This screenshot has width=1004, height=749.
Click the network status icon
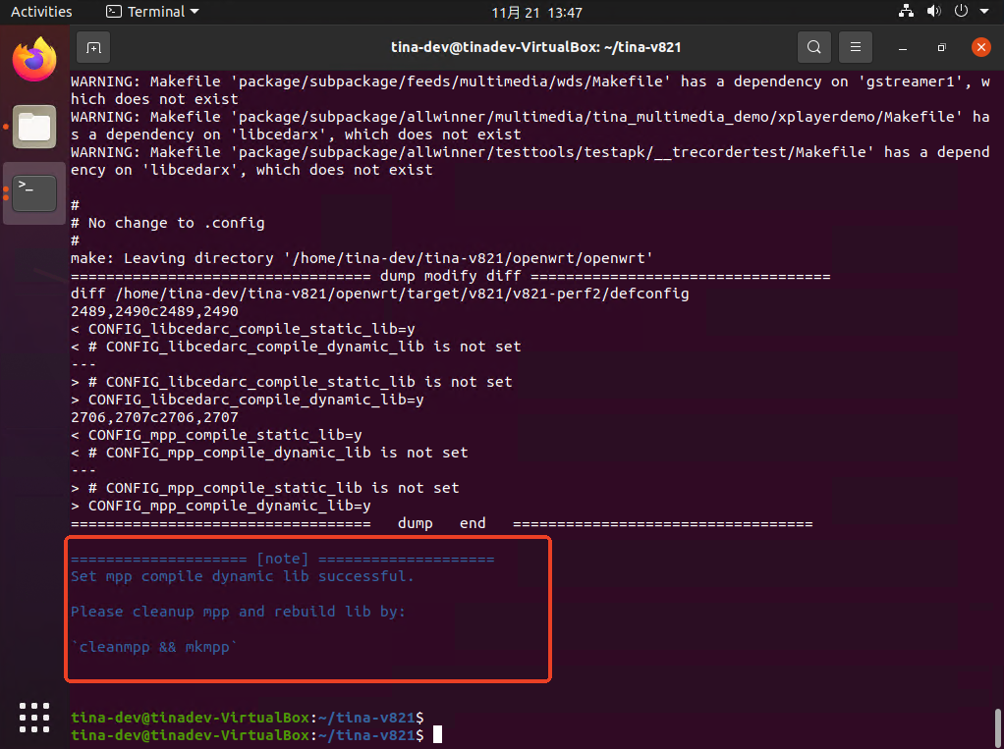906,12
